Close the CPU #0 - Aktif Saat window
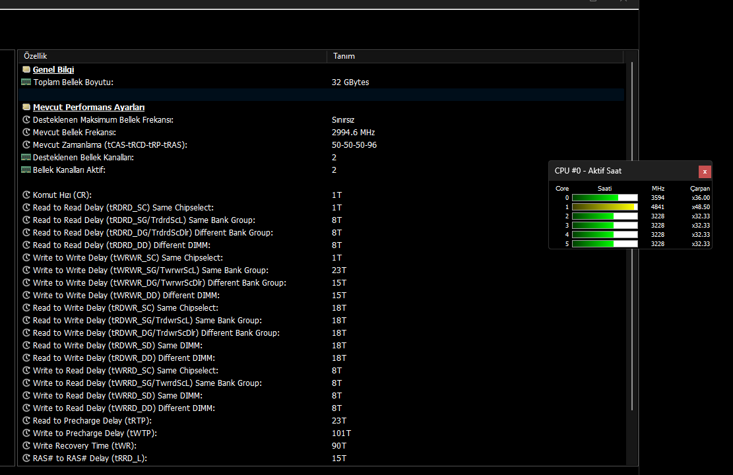 pyautogui.click(x=705, y=172)
